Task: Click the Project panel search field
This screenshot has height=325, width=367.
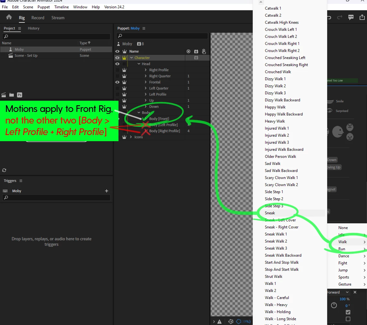Action: pos(56,36)
